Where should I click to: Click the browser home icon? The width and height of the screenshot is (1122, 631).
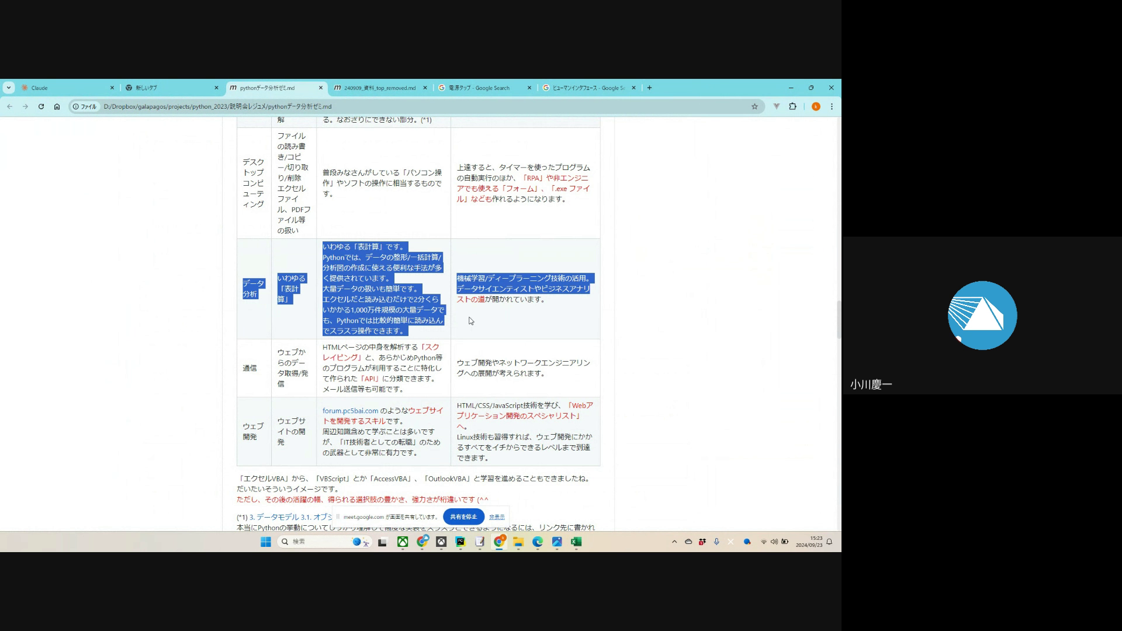point(57,106)
